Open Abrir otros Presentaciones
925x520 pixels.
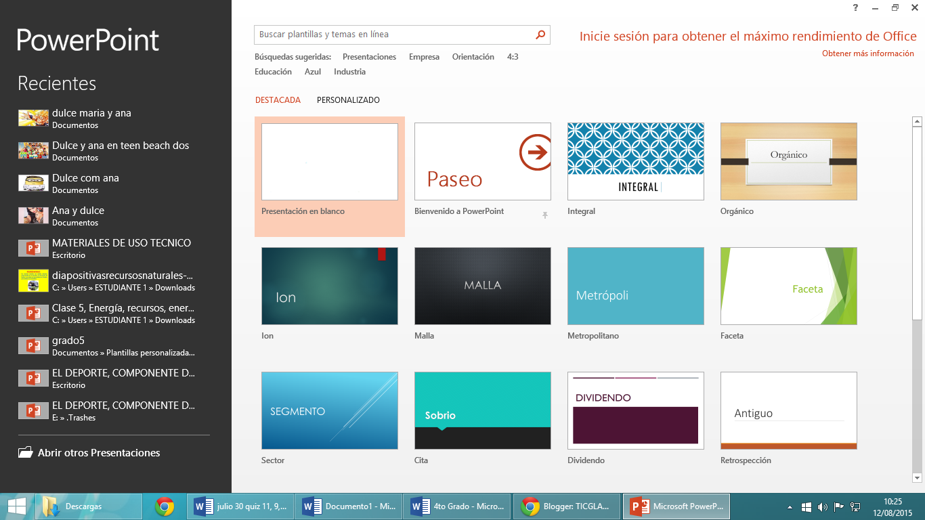[100, 452]
